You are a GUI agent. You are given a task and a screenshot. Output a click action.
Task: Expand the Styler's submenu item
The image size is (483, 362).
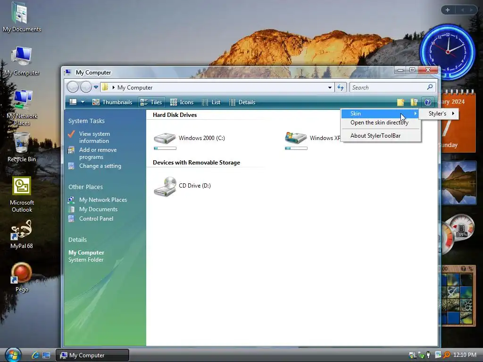[440, 114]
